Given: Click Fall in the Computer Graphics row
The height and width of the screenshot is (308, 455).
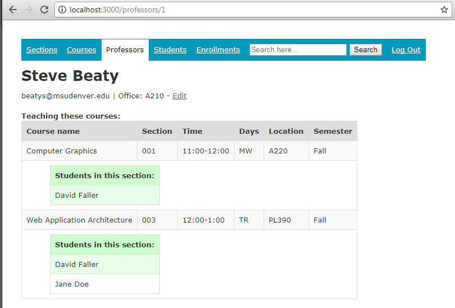Looking at the screenshot, I should click(333, 151).
